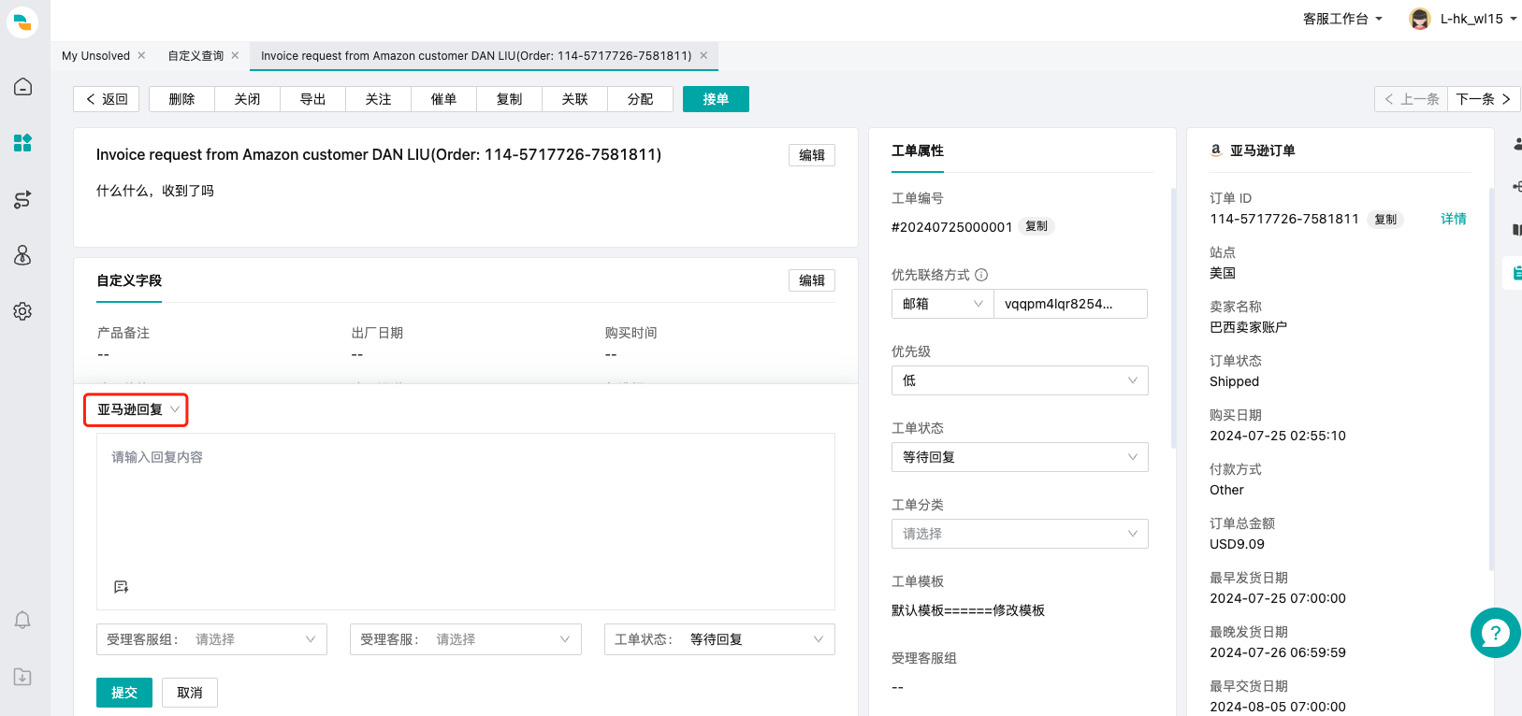The width and height of the screenshot is (1522, 716).
Task: Click the order status text Shipped
Action: (x=1234, y=381)
